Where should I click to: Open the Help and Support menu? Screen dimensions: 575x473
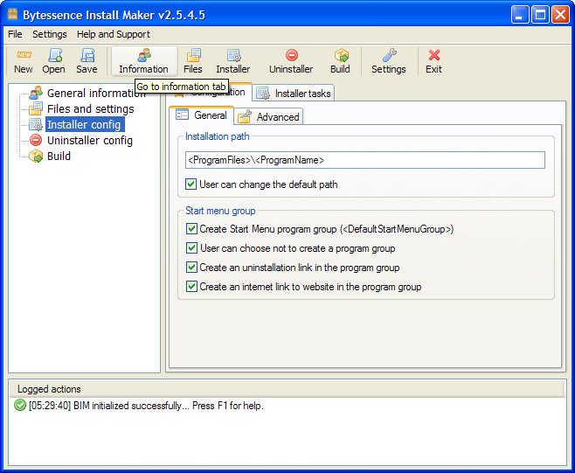click(114, 34)
